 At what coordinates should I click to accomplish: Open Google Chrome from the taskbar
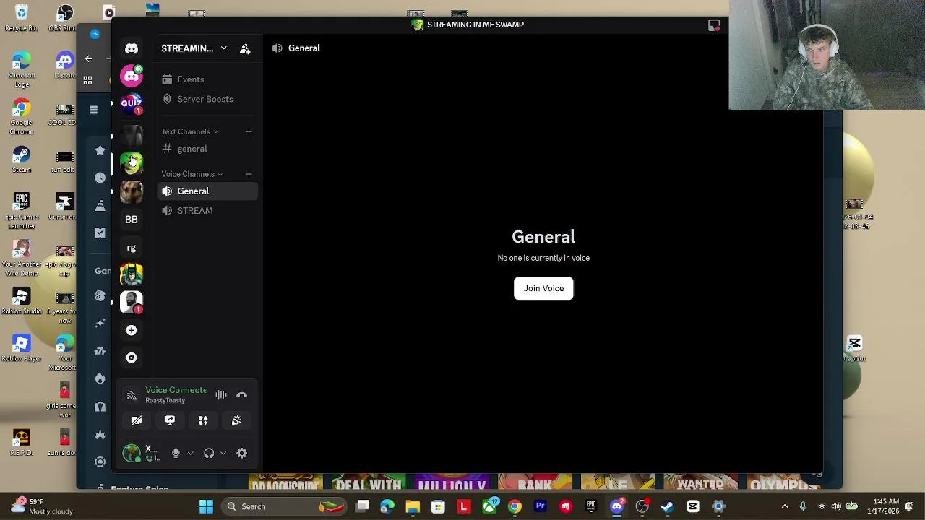click(515, 506)
